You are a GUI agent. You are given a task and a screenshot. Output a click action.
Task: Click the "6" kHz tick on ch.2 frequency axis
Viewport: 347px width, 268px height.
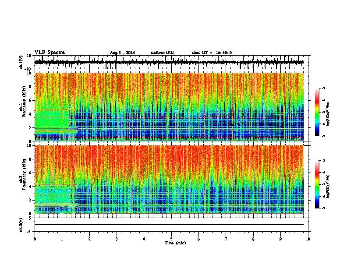tap(31, 173)
